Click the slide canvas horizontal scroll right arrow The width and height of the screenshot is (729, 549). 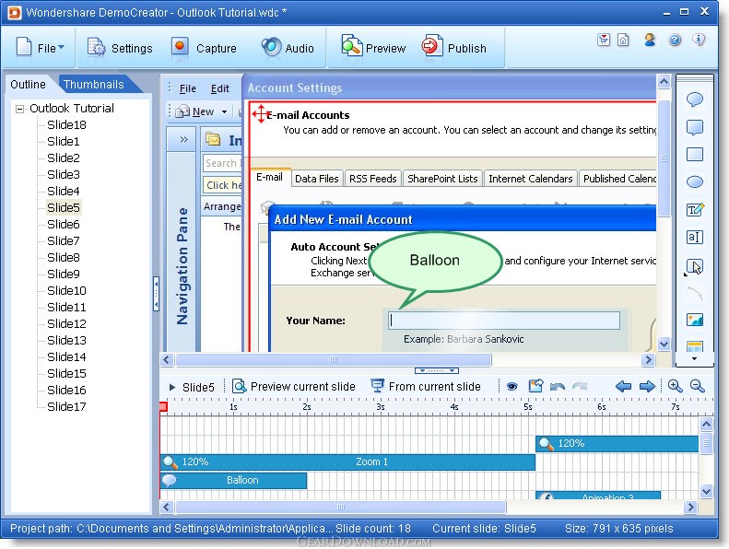[x=648, y=360]
